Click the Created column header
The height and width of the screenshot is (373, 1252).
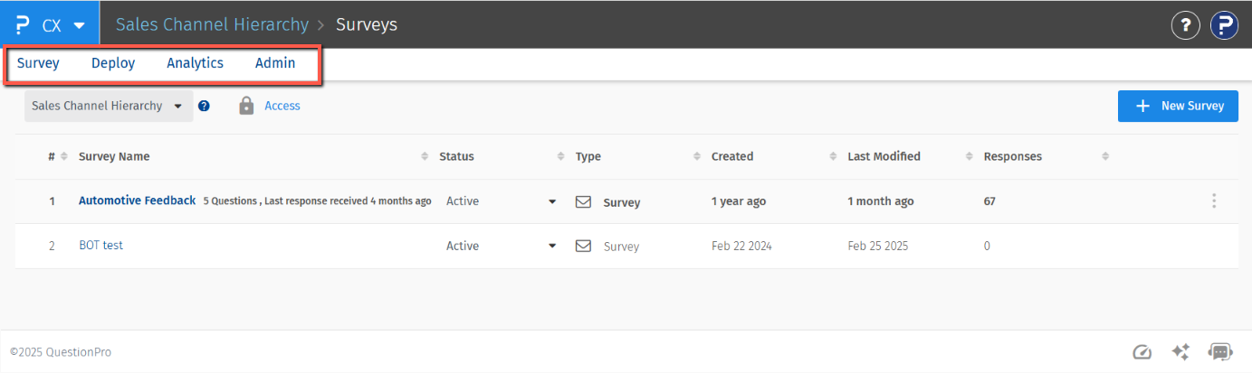click(732, 156)
